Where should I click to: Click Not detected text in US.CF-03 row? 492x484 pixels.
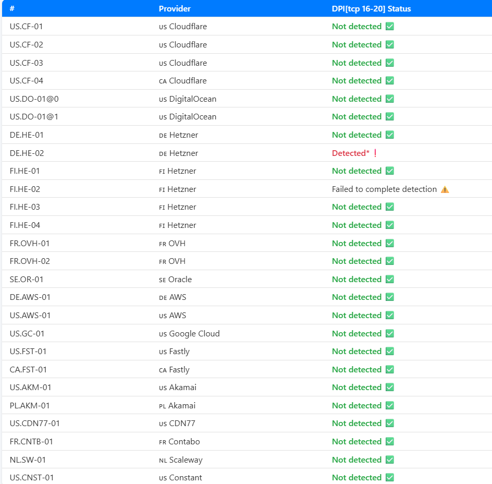tap(356, 63)
